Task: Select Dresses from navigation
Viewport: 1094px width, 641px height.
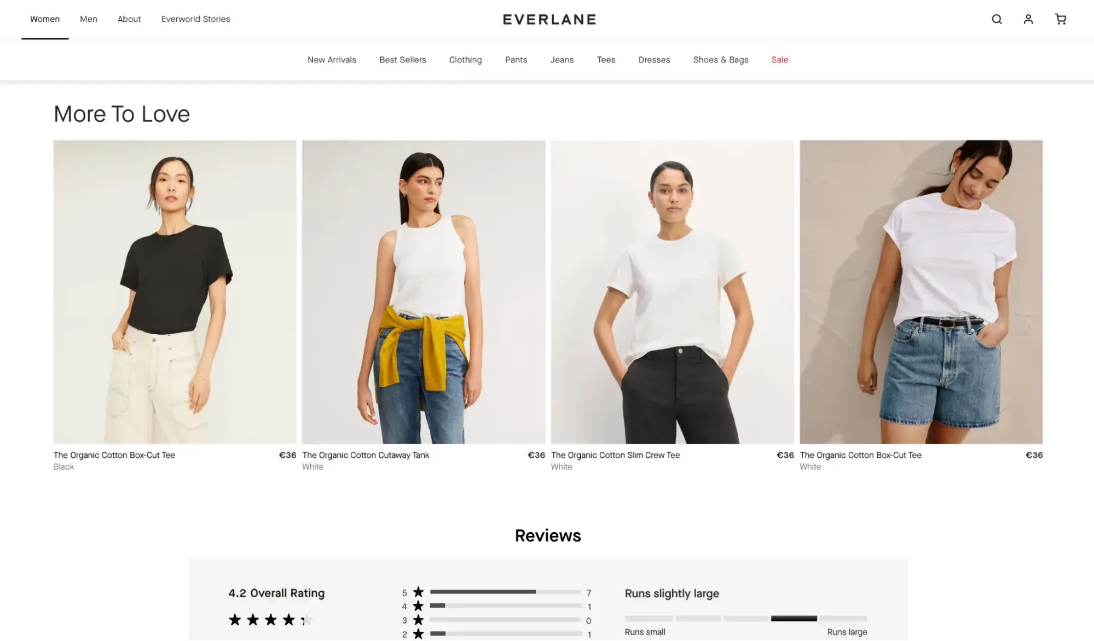Action: pos(654,60)
